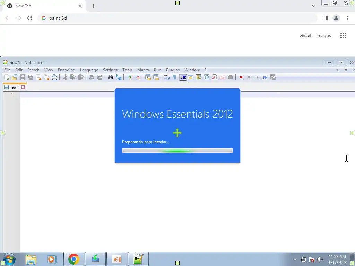The height and width of the screenshot is (266, 355).
Task: Click the Redo arrow icon
Action: [x=99, y=77]
